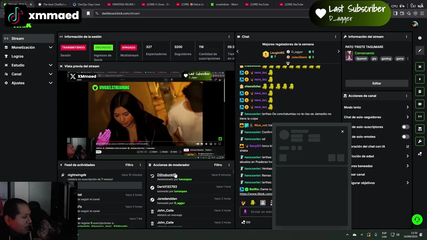
Task: Toggle the chat bubble widget icon
Action: pyautogui.click(x=420, y=104)
